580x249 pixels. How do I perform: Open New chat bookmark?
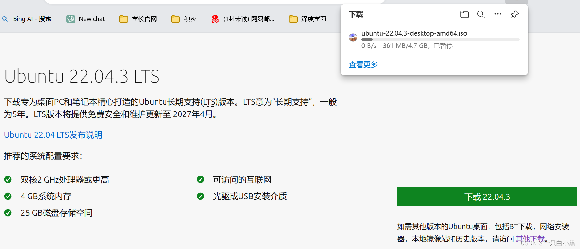pyautogui.click(x=85, y=19)
